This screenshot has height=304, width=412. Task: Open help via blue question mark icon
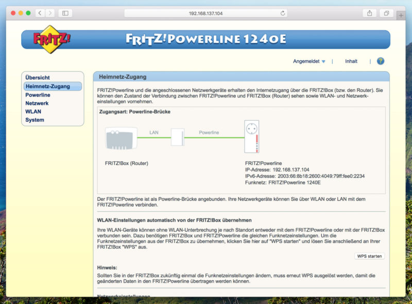pyautogui.click(x=380, y=61)
